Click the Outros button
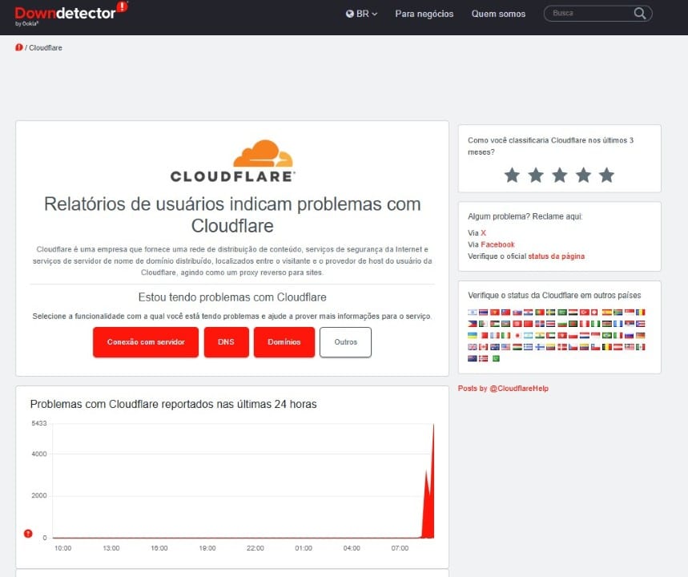 [x=346, y=341]
